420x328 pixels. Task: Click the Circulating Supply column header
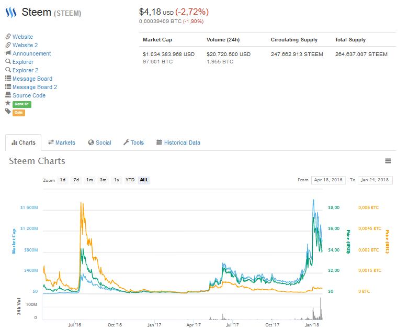point(294,40)
